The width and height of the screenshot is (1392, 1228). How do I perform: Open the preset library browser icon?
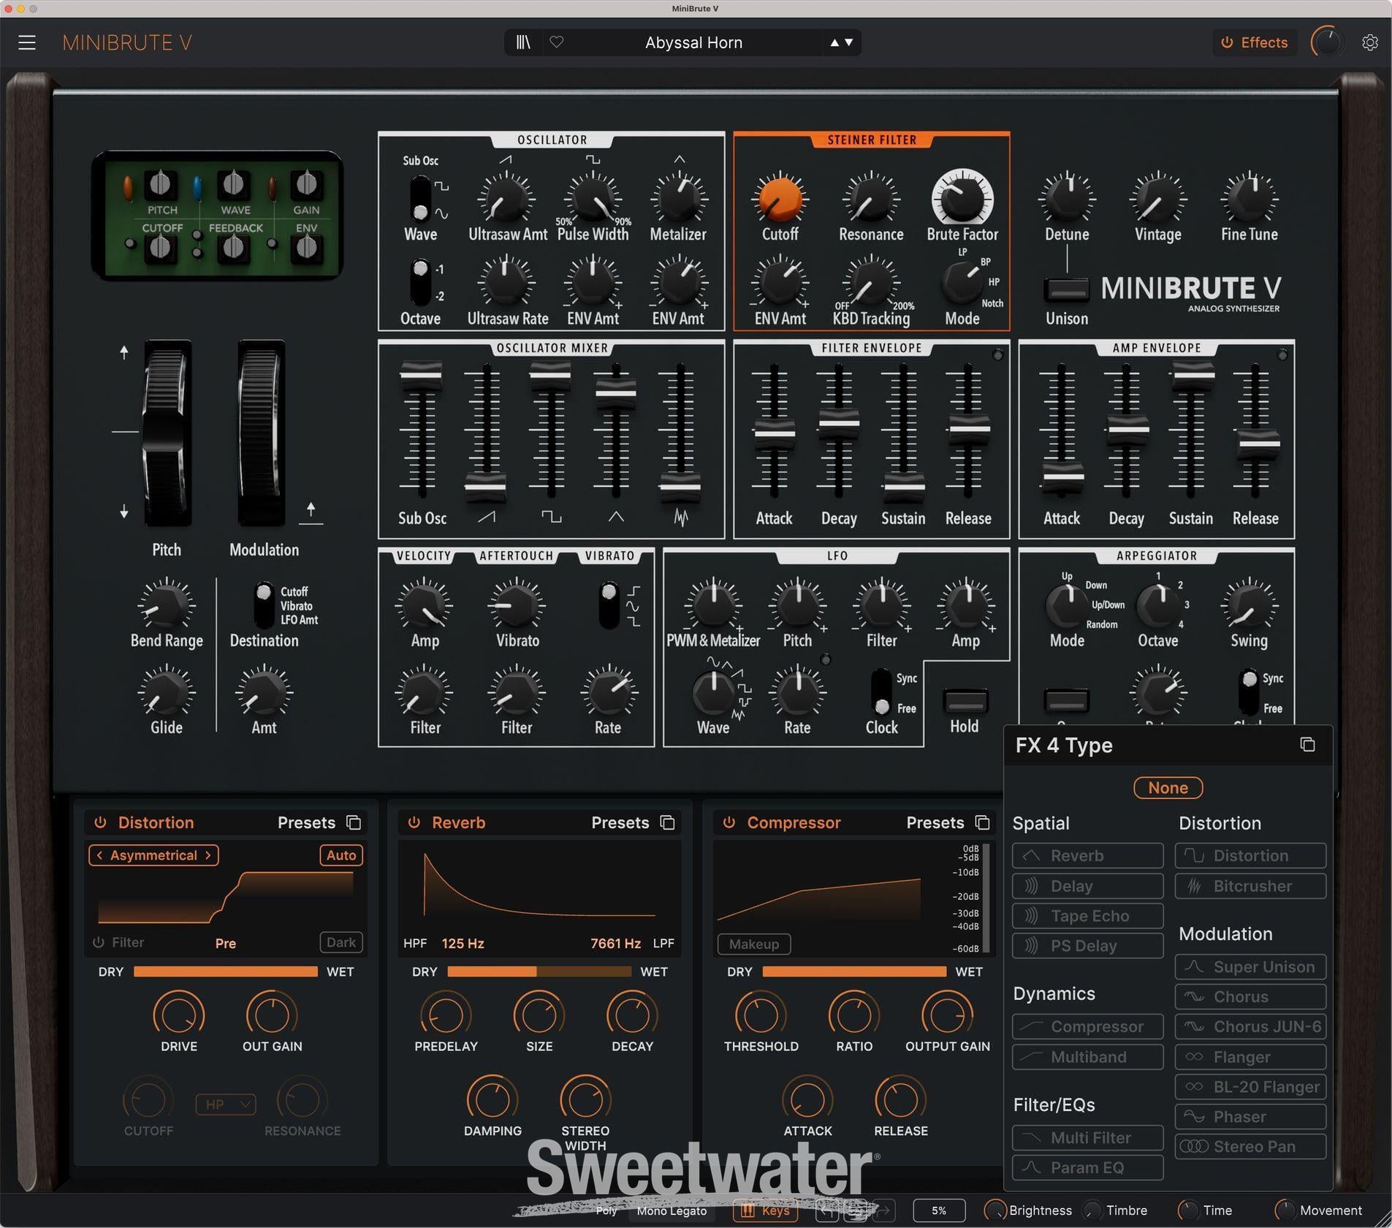click(523, 42)
